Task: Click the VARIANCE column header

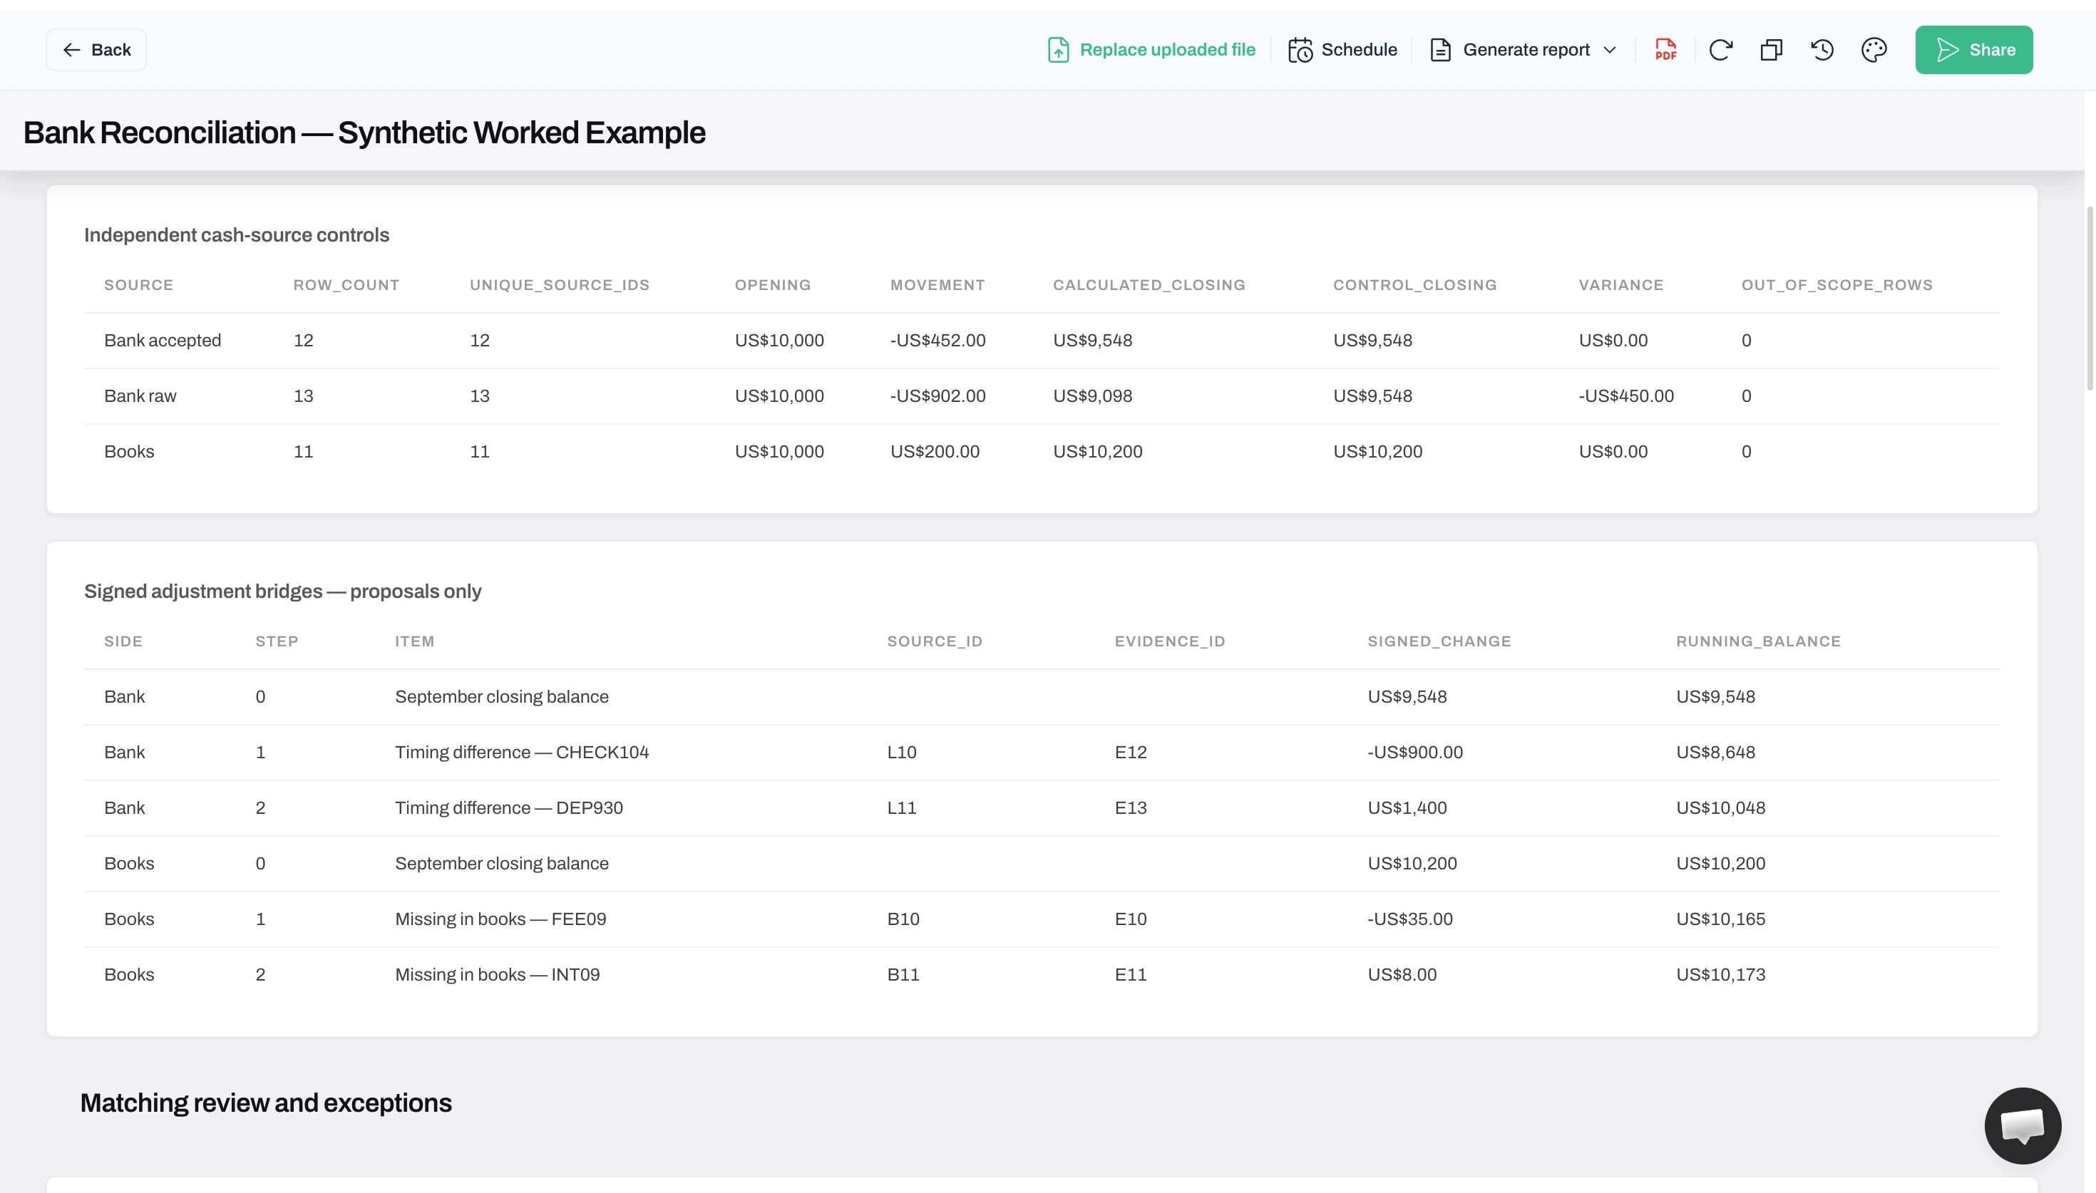Action: tap(1620, 285)
